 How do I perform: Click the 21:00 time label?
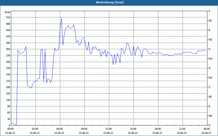[x=182, y=129]
